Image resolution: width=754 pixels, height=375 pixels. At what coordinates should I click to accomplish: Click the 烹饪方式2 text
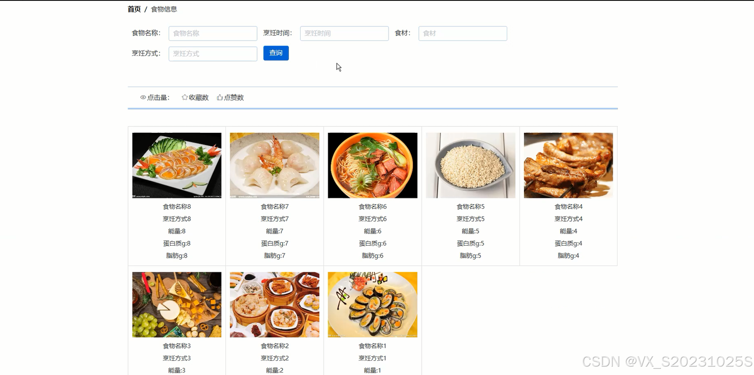[x=275, y=358]
